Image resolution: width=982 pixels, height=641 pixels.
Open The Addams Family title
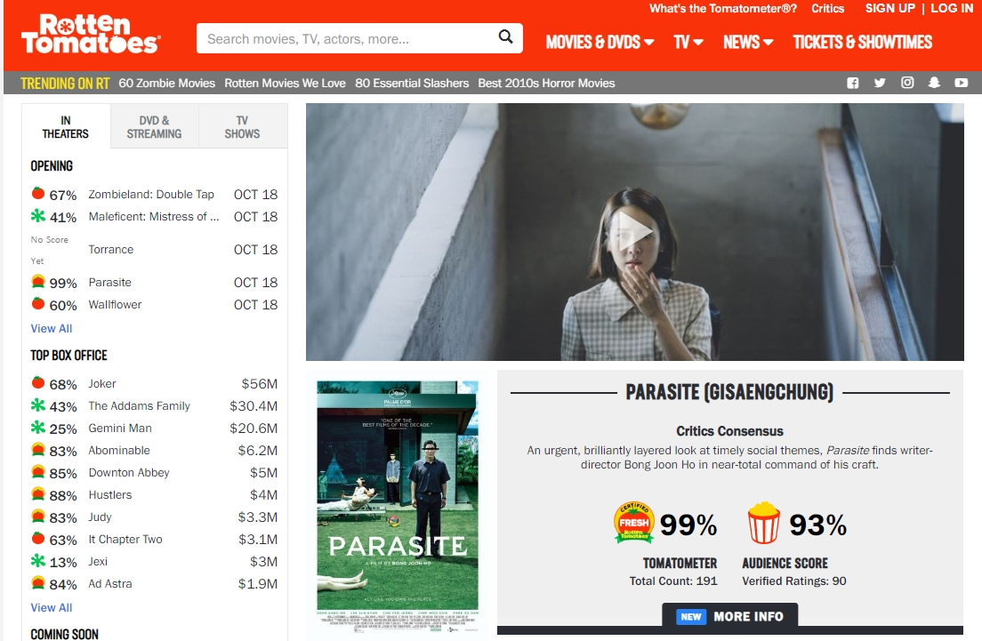(139, 405)
